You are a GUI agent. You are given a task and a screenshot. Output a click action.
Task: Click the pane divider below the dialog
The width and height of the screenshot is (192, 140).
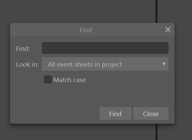point(156,132)
